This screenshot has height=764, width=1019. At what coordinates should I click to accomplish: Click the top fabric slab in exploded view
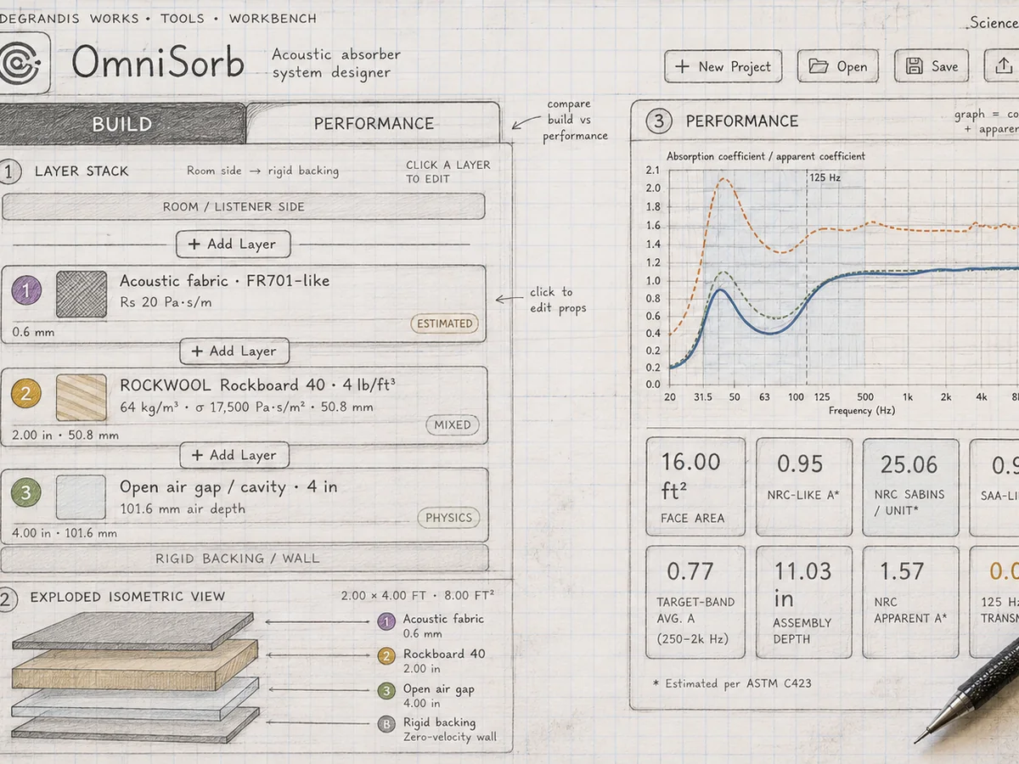point(133,631)
